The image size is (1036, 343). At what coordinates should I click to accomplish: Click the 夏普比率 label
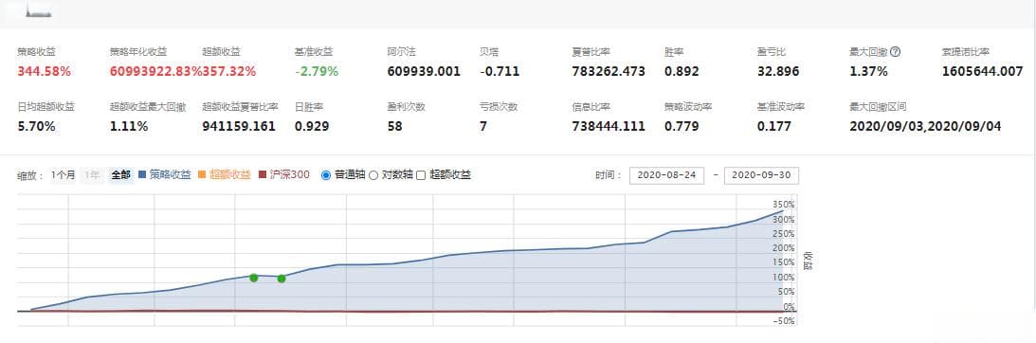point(591,51)
